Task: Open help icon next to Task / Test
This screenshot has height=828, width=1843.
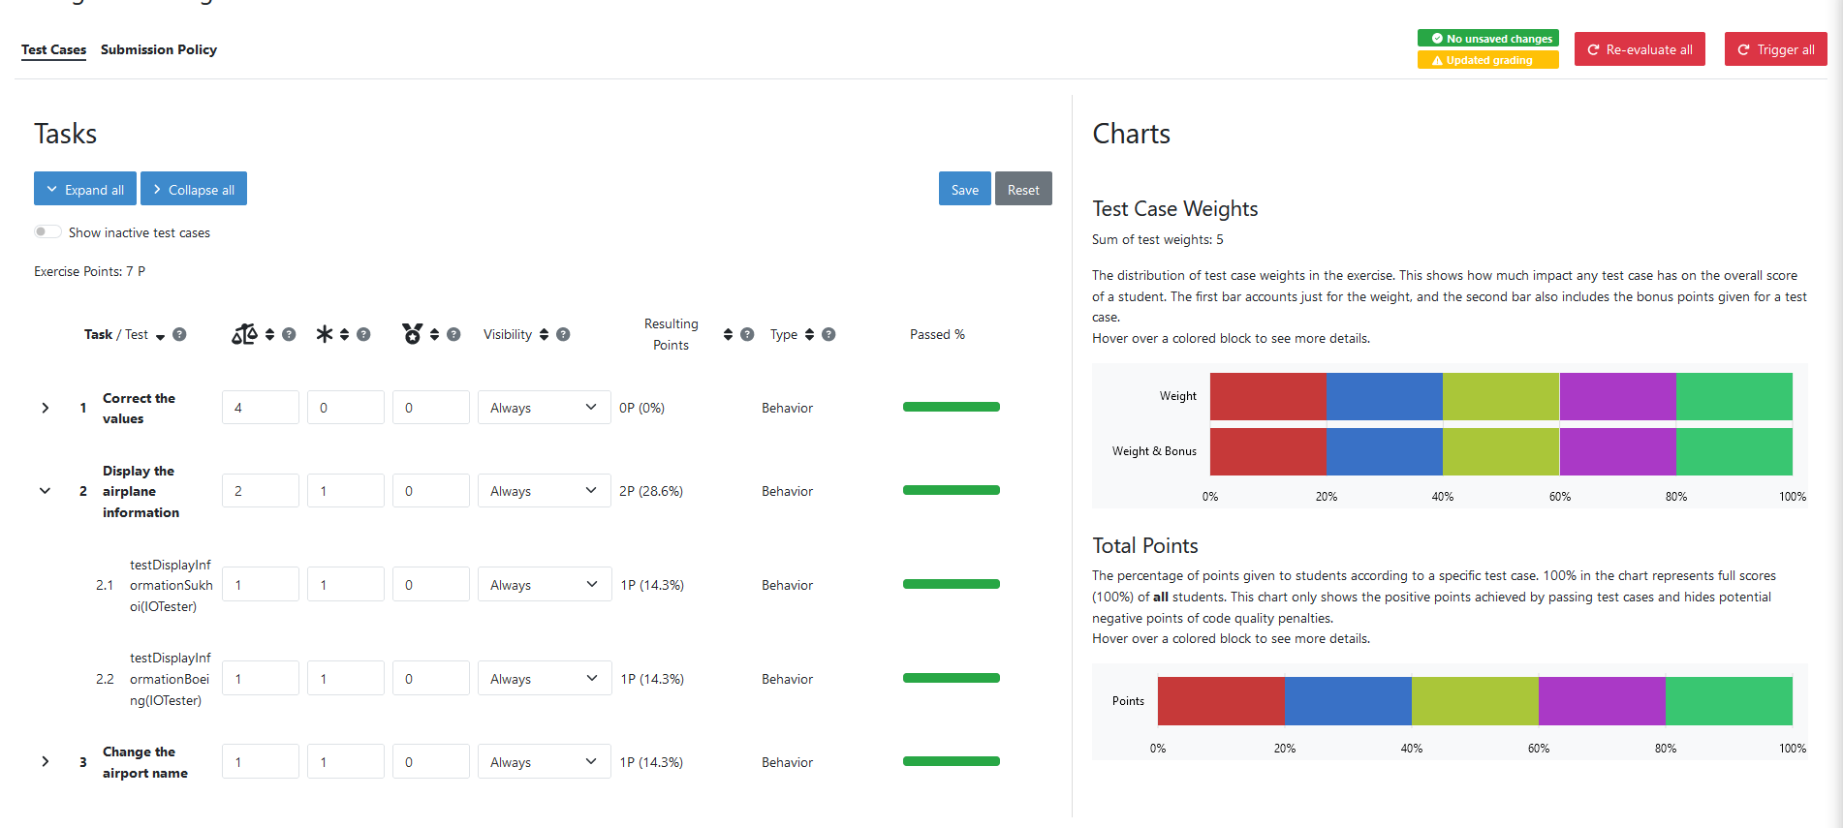Action: (179, 334)
